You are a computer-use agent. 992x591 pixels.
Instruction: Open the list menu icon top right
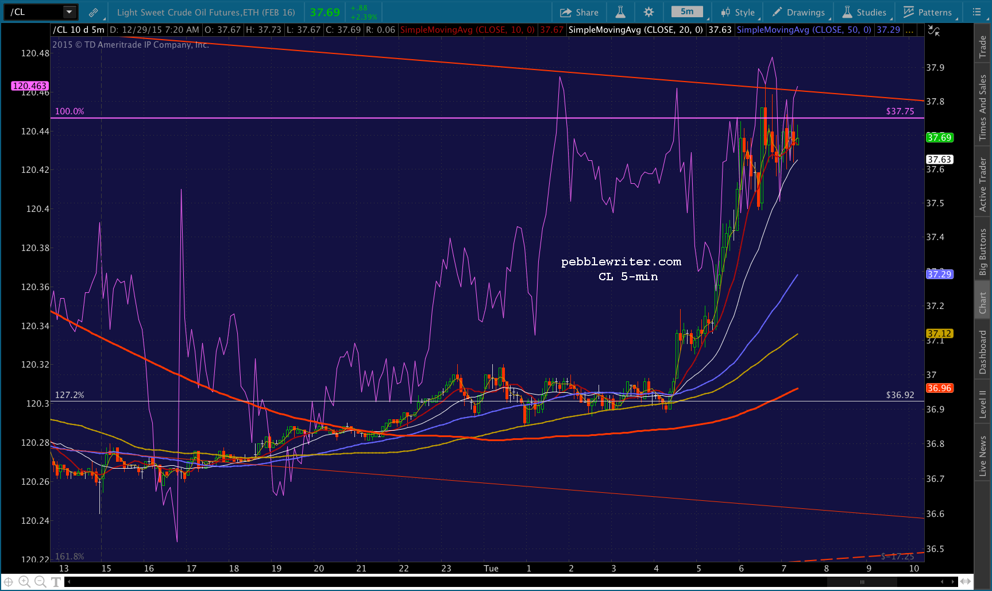click(976, 11)
